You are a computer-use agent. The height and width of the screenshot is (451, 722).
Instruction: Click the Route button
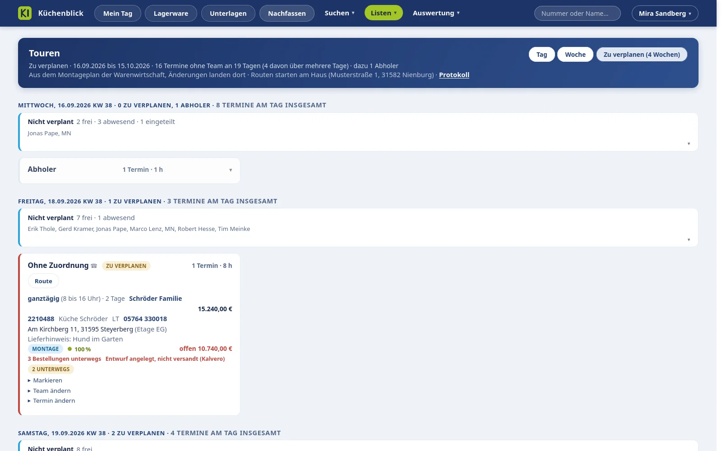pyautogui.click(x=43, y=281)
